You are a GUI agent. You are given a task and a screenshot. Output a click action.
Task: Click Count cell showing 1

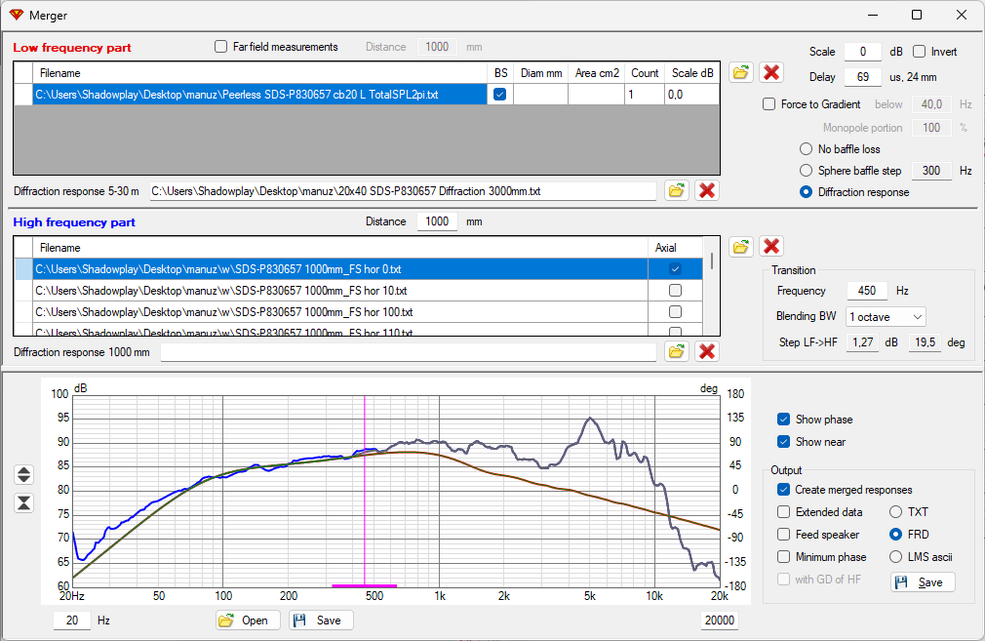(x=645, y=95)
